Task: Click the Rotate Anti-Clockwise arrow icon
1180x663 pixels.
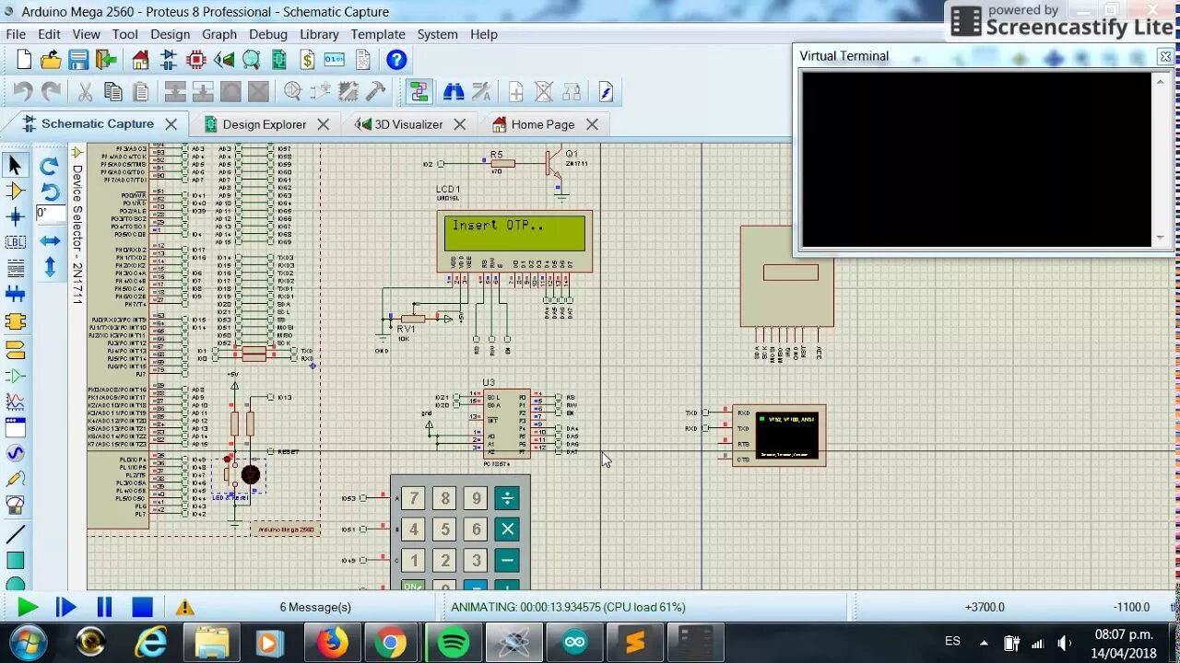Action: click(50, 192)
